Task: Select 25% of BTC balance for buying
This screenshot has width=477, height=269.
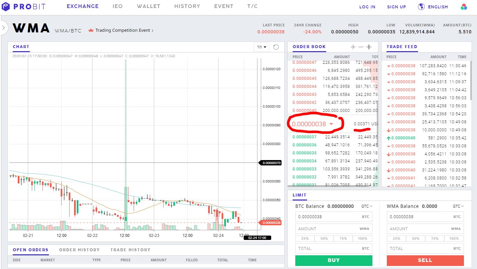Action: tap(304, 238)
